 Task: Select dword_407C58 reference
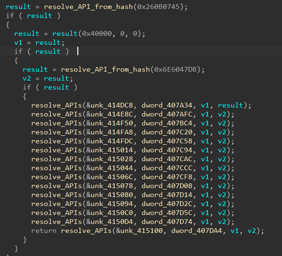point(167,141)
